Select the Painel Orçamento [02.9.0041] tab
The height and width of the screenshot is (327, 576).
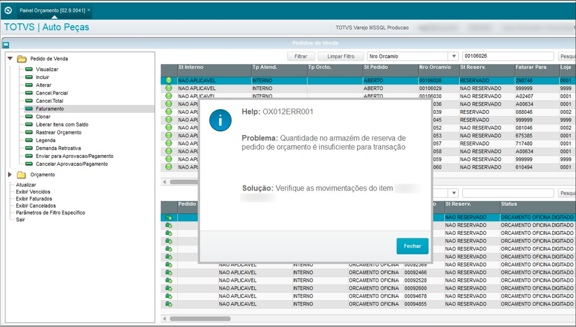pos(52,10)
